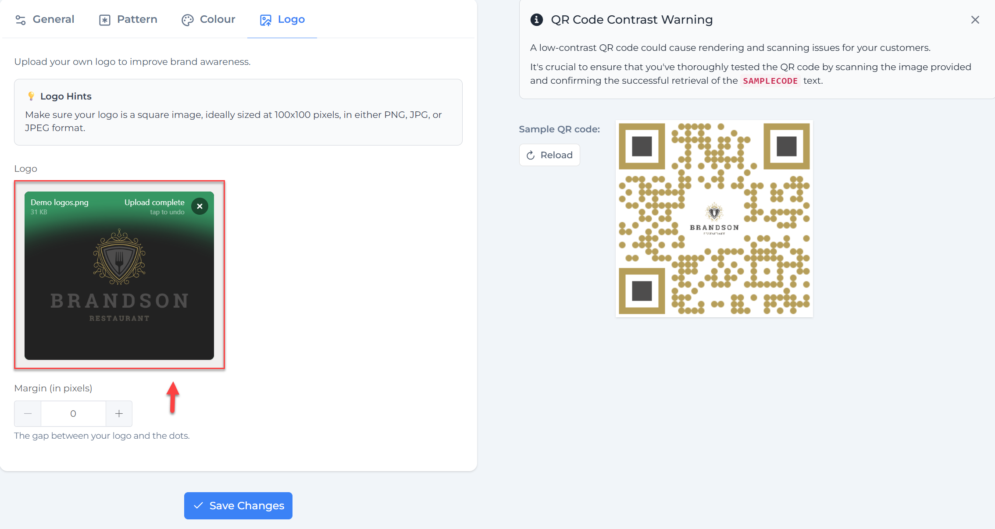Image resolution: width=995 pixels, height=529 pixels.
Task: Click the Logo Hints lightbulb icon
Action: coord(31,96)
